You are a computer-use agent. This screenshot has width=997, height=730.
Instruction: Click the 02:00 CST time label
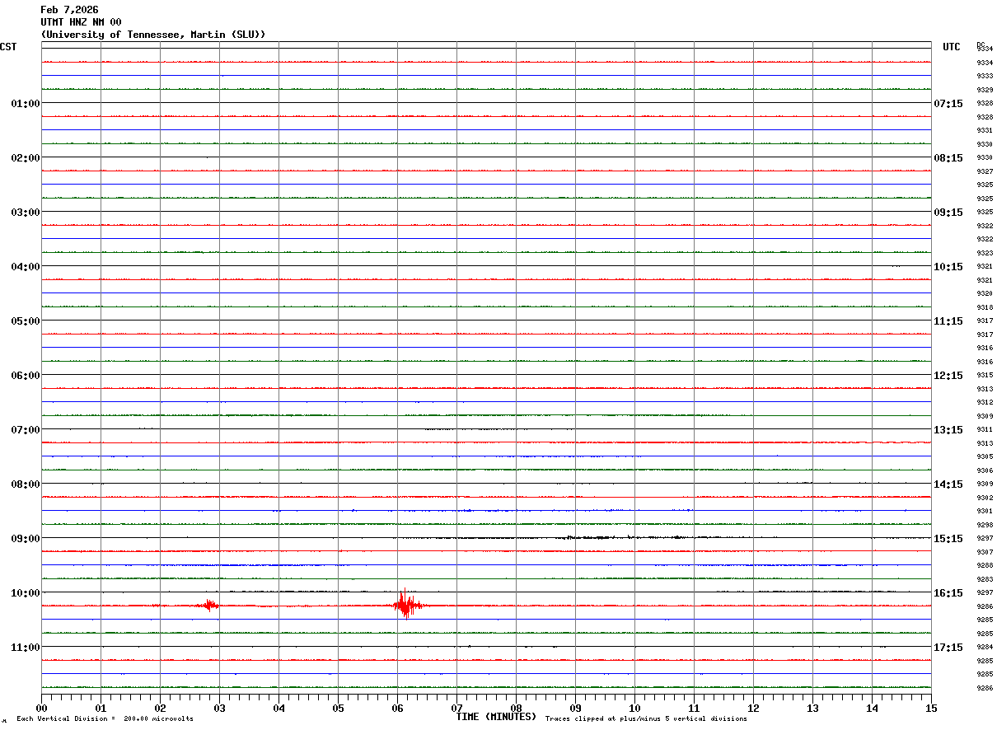(x=26, y=157)
